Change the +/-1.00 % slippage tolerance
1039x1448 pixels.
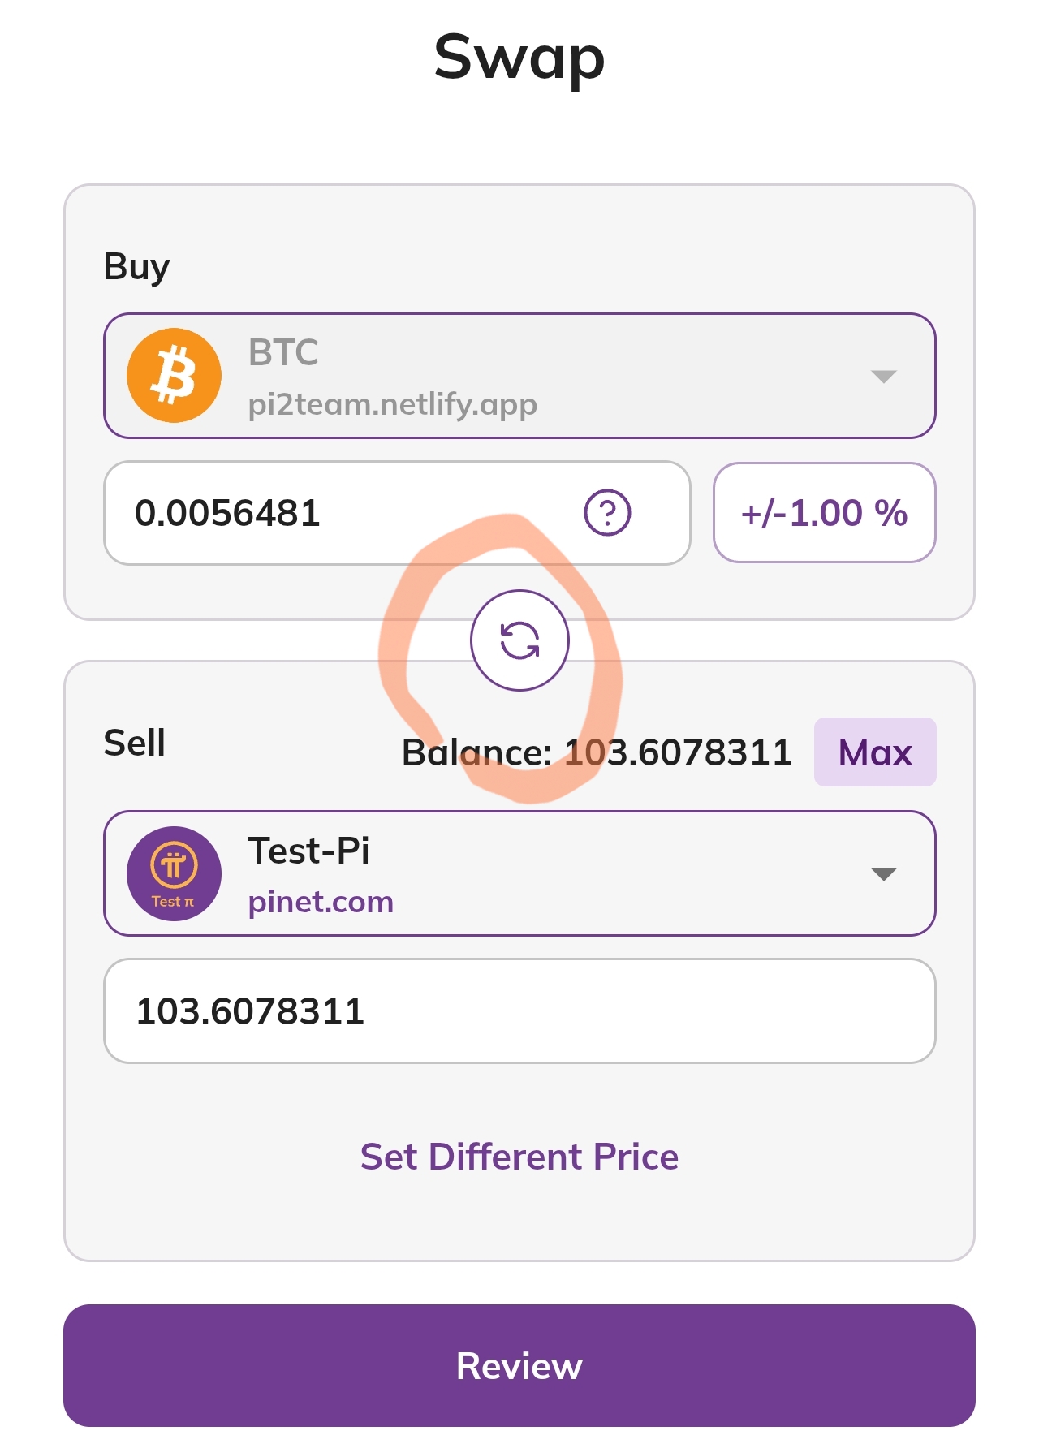[x=824, y=513]
